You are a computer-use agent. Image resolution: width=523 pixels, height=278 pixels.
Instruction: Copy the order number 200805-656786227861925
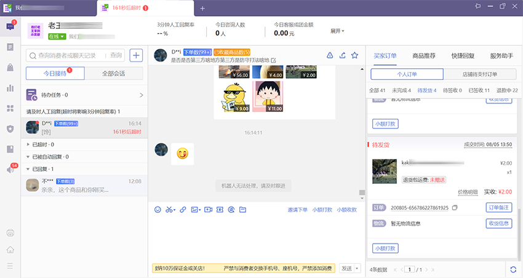tap(455, 208)
